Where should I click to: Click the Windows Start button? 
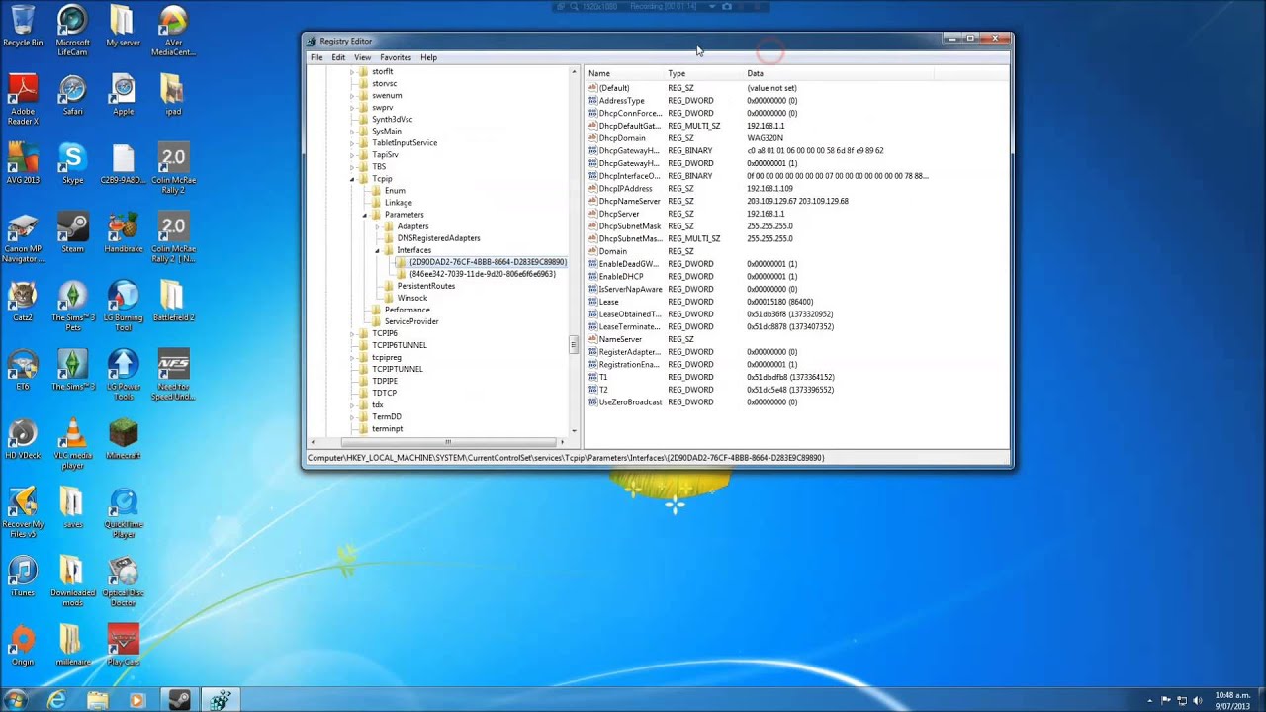16,699
